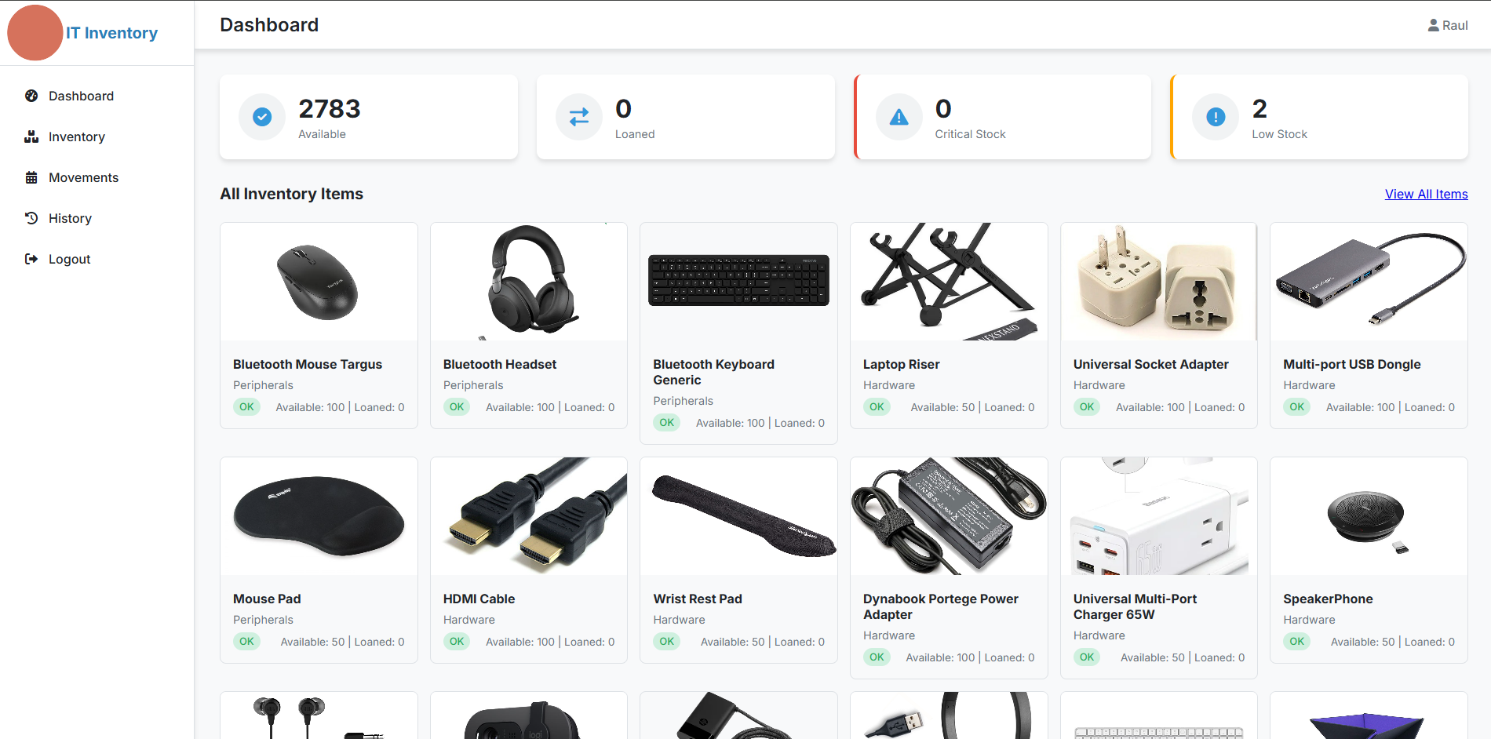Click the Low Stock label
1491x739 pixels.
(x=1279, y=134)
